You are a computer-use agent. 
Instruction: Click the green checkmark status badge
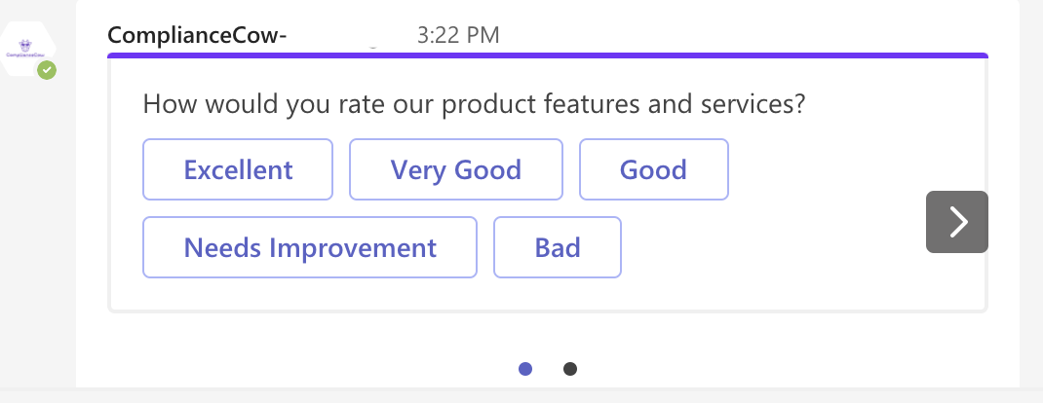[46, 70]
